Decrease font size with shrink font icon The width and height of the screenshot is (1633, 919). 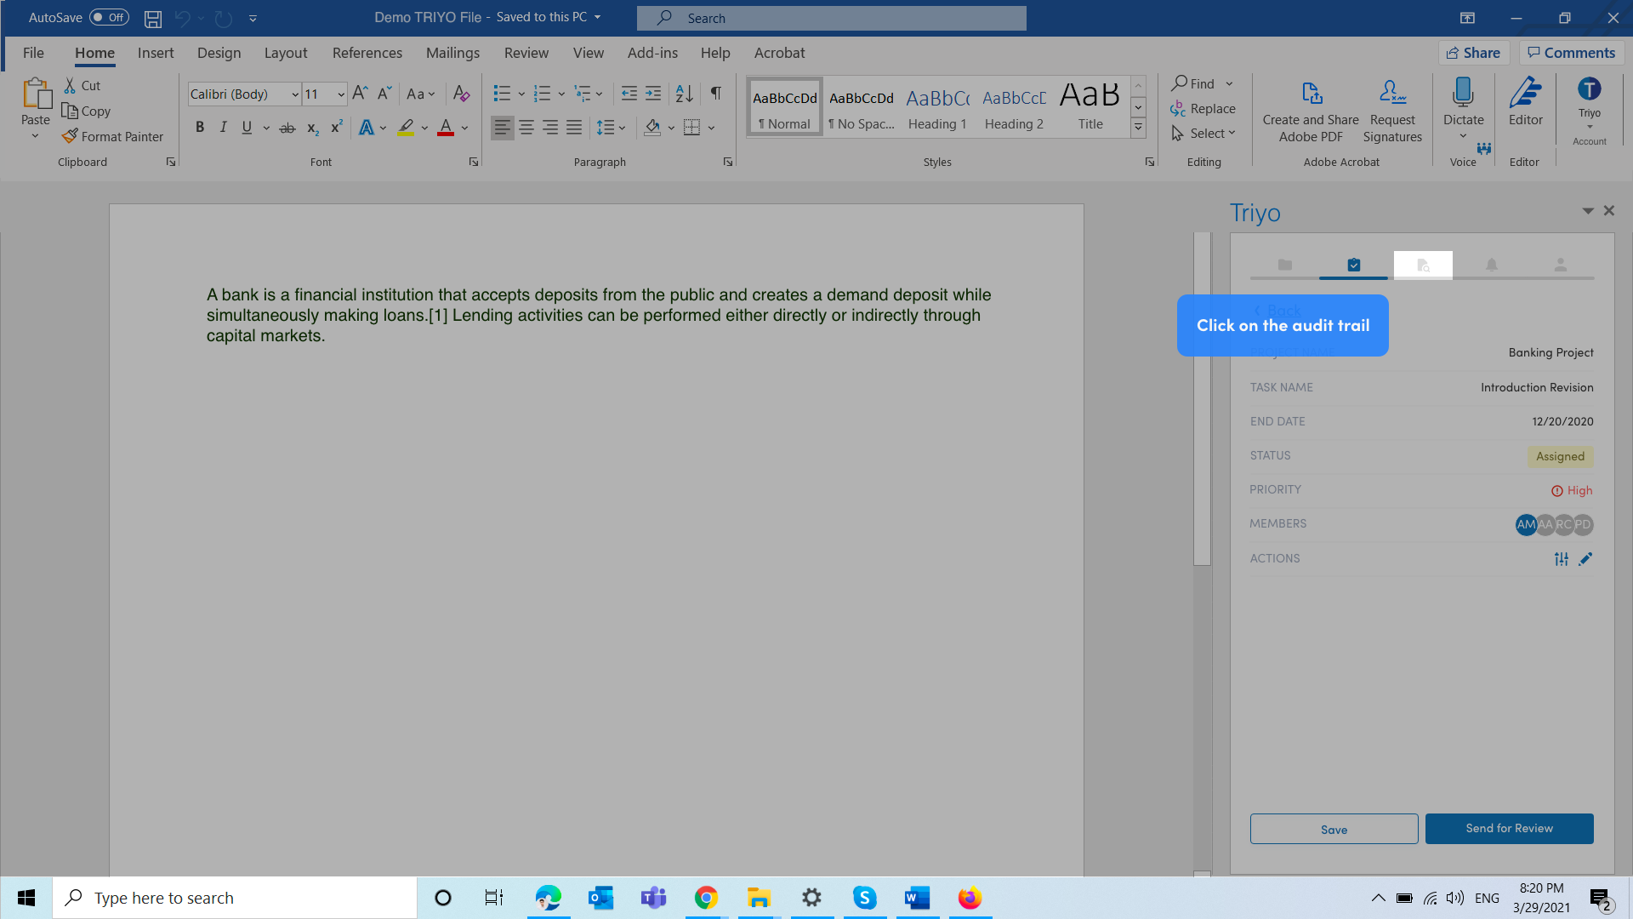tap(384, 94)
